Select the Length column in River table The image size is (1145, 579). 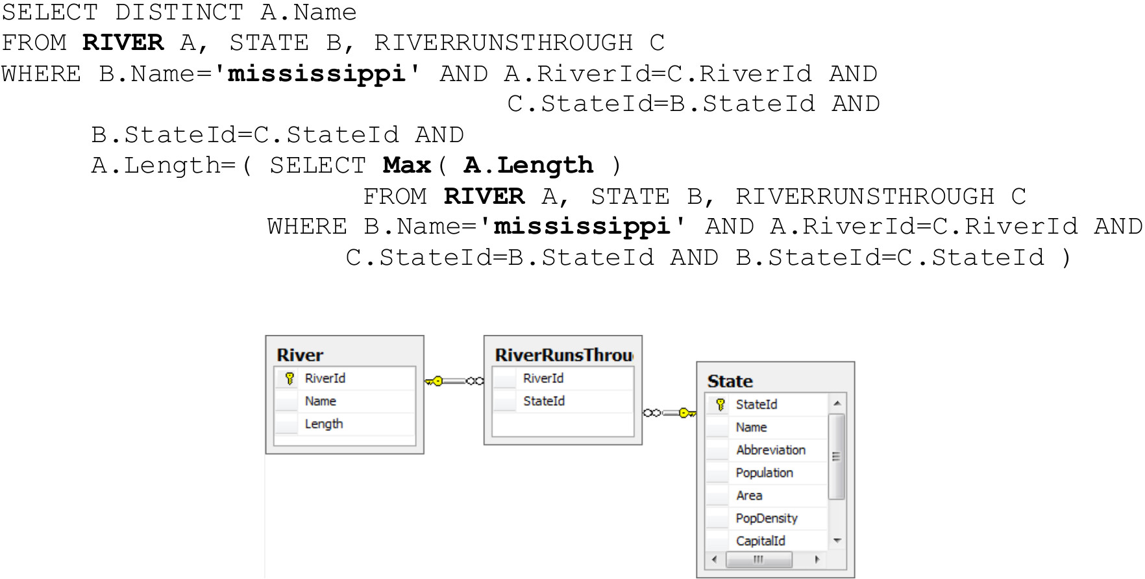tap(324, 424)
